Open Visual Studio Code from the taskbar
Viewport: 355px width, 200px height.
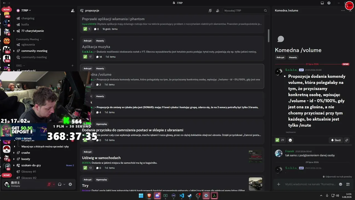(x=182, y=196)
